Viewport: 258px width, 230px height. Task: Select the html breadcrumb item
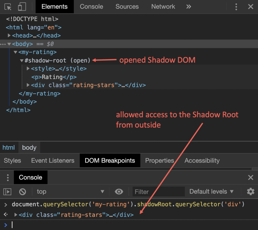click(x=9, y=147)
